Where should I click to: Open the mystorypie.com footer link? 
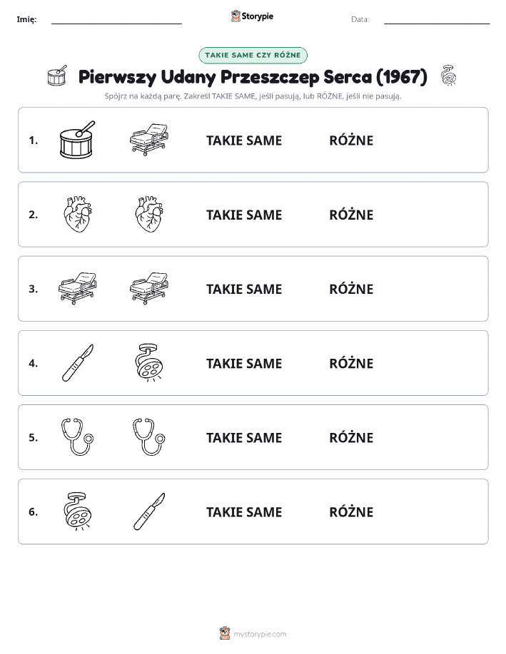(260, 634)
